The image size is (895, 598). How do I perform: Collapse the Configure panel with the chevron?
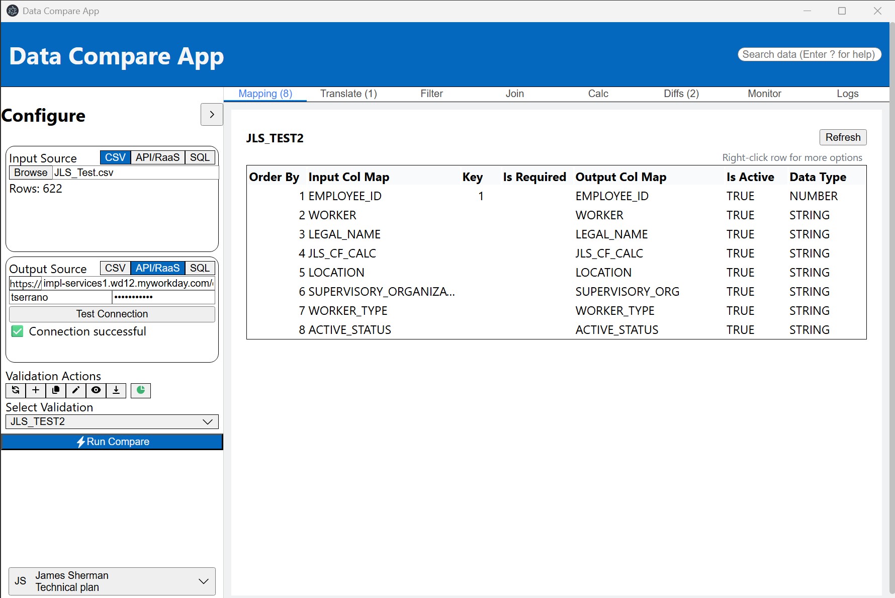tap(211, 115)
